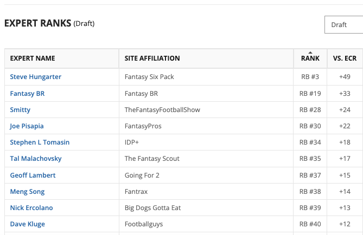Sort table by VS. ECR column
This screenshot has width=363, height=235.
click(345, 58)
